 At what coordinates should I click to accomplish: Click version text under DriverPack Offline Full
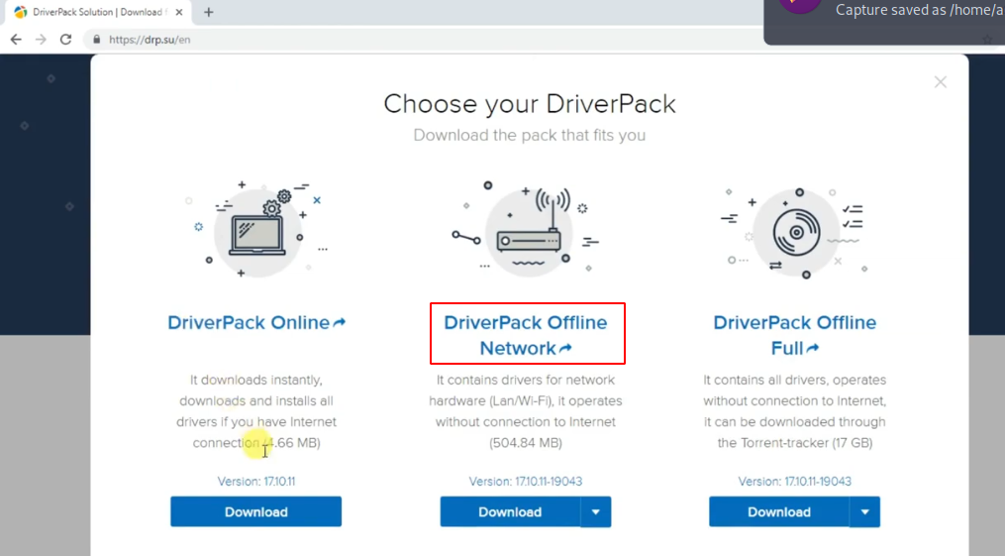(x=795, y=482)
